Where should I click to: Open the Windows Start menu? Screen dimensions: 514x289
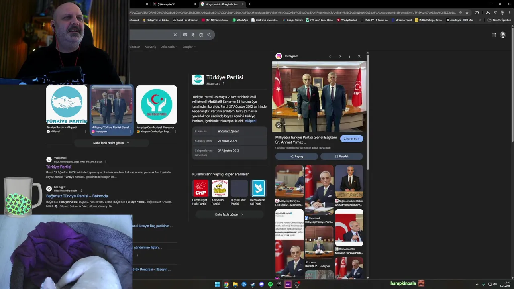(217, 284)
